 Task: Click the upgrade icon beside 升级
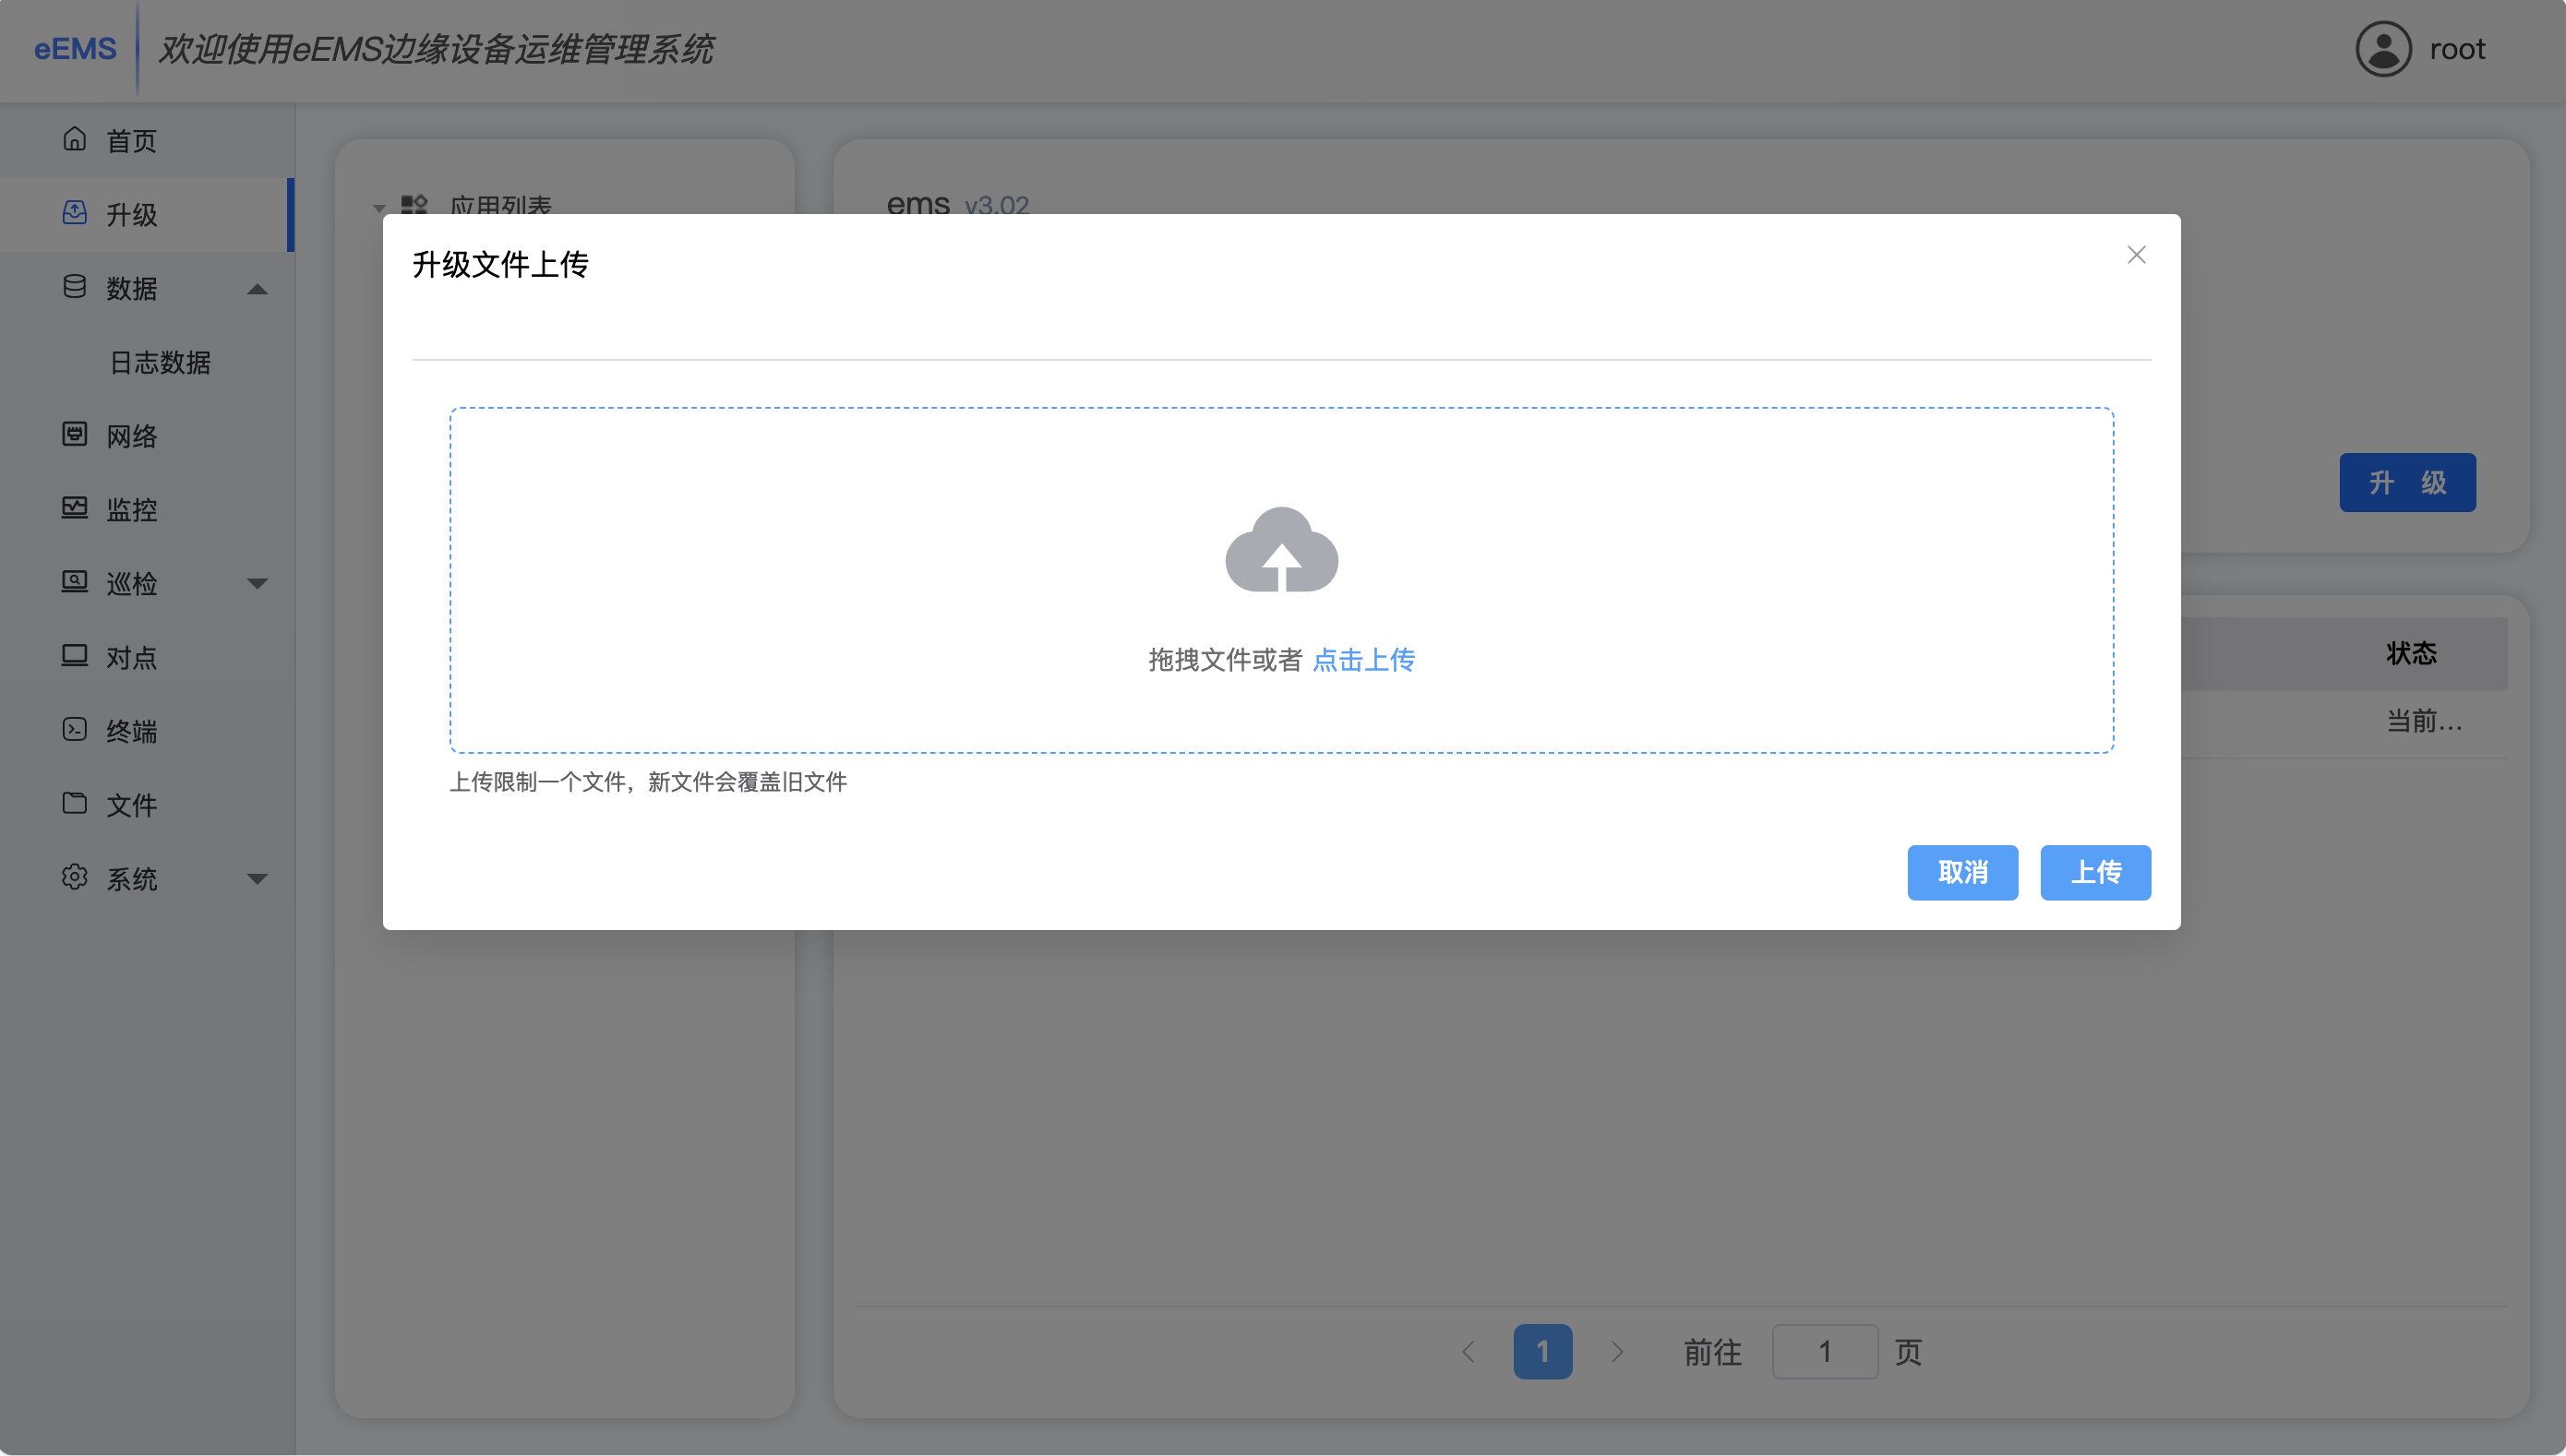pos(75,213)
